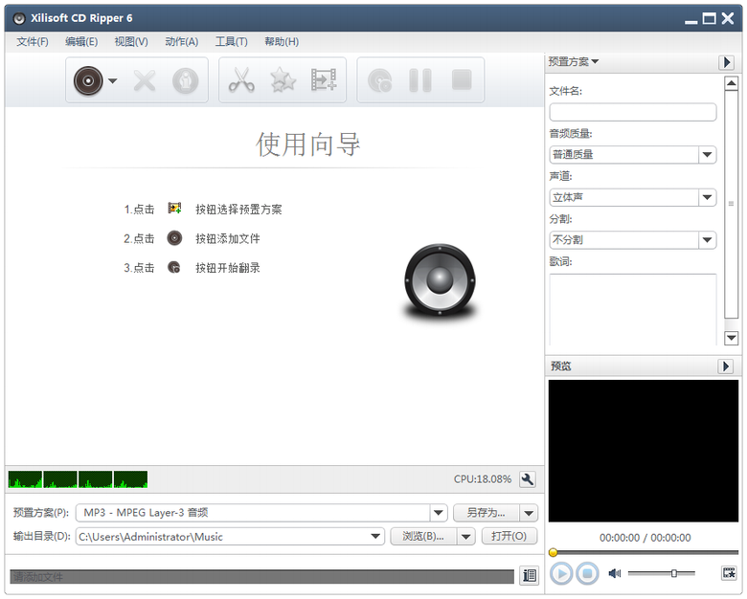
Task: Click the preview play button
Action: click(561, 573)
